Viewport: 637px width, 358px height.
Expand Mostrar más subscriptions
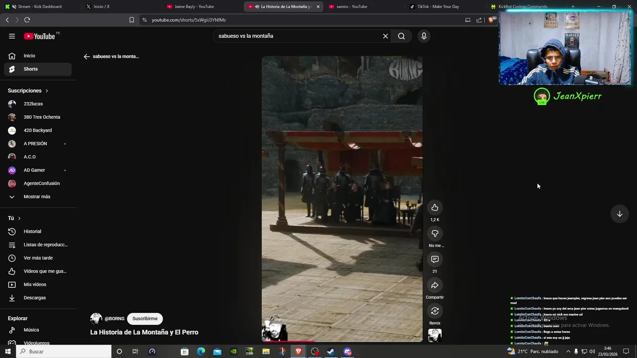pos(38,197)
